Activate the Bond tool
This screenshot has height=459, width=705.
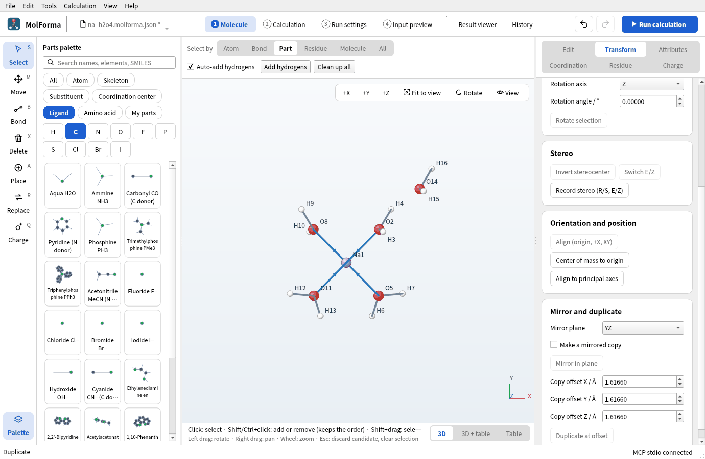pyautogui.click(x=18, y=114)
